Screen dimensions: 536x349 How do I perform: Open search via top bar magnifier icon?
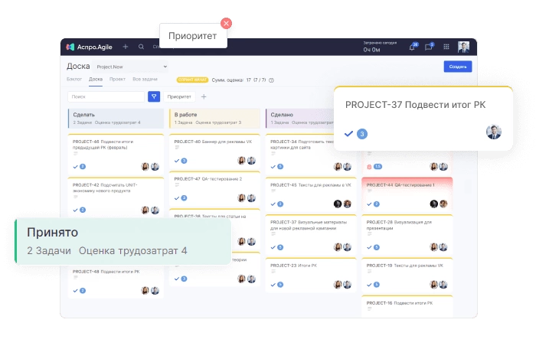click(x=141, y=47)
